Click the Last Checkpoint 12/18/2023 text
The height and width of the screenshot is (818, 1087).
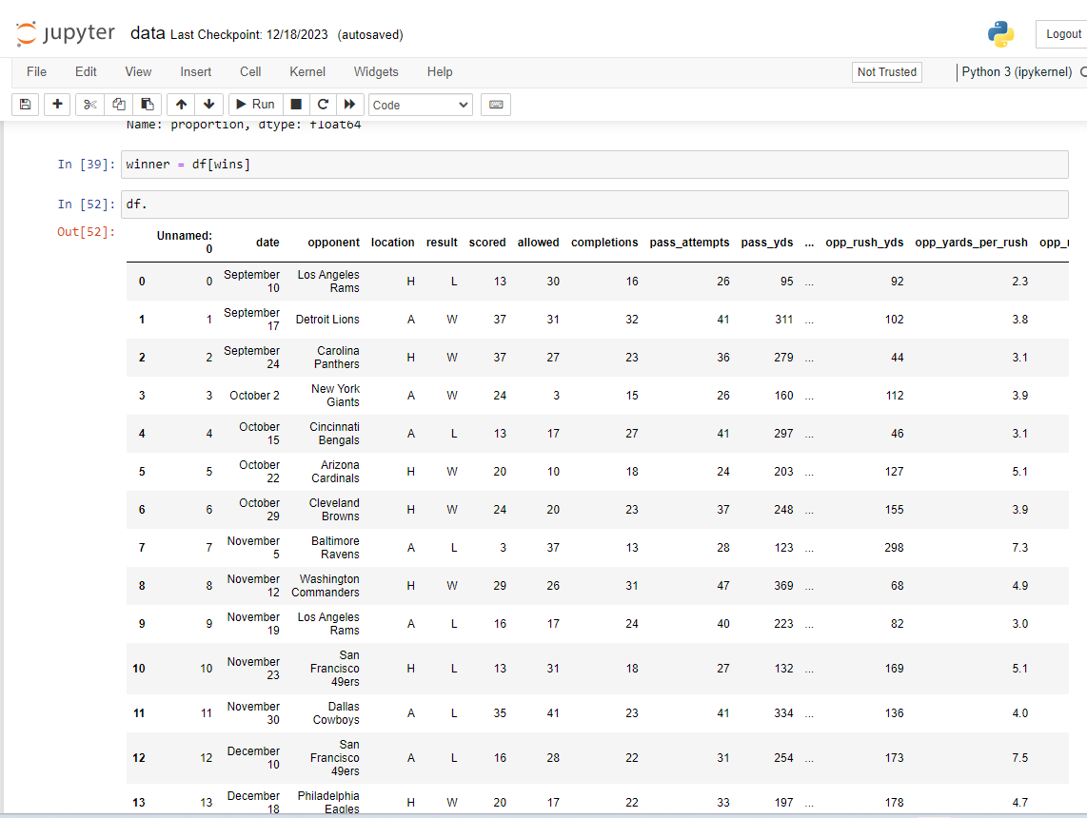pos(248,34)
